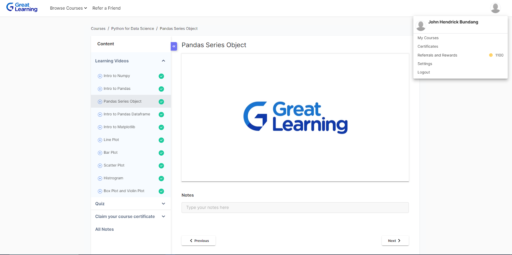This screenshot has height=255, width=512.
Task: Open My Courses from profile menu
Action: coord(428,38)
